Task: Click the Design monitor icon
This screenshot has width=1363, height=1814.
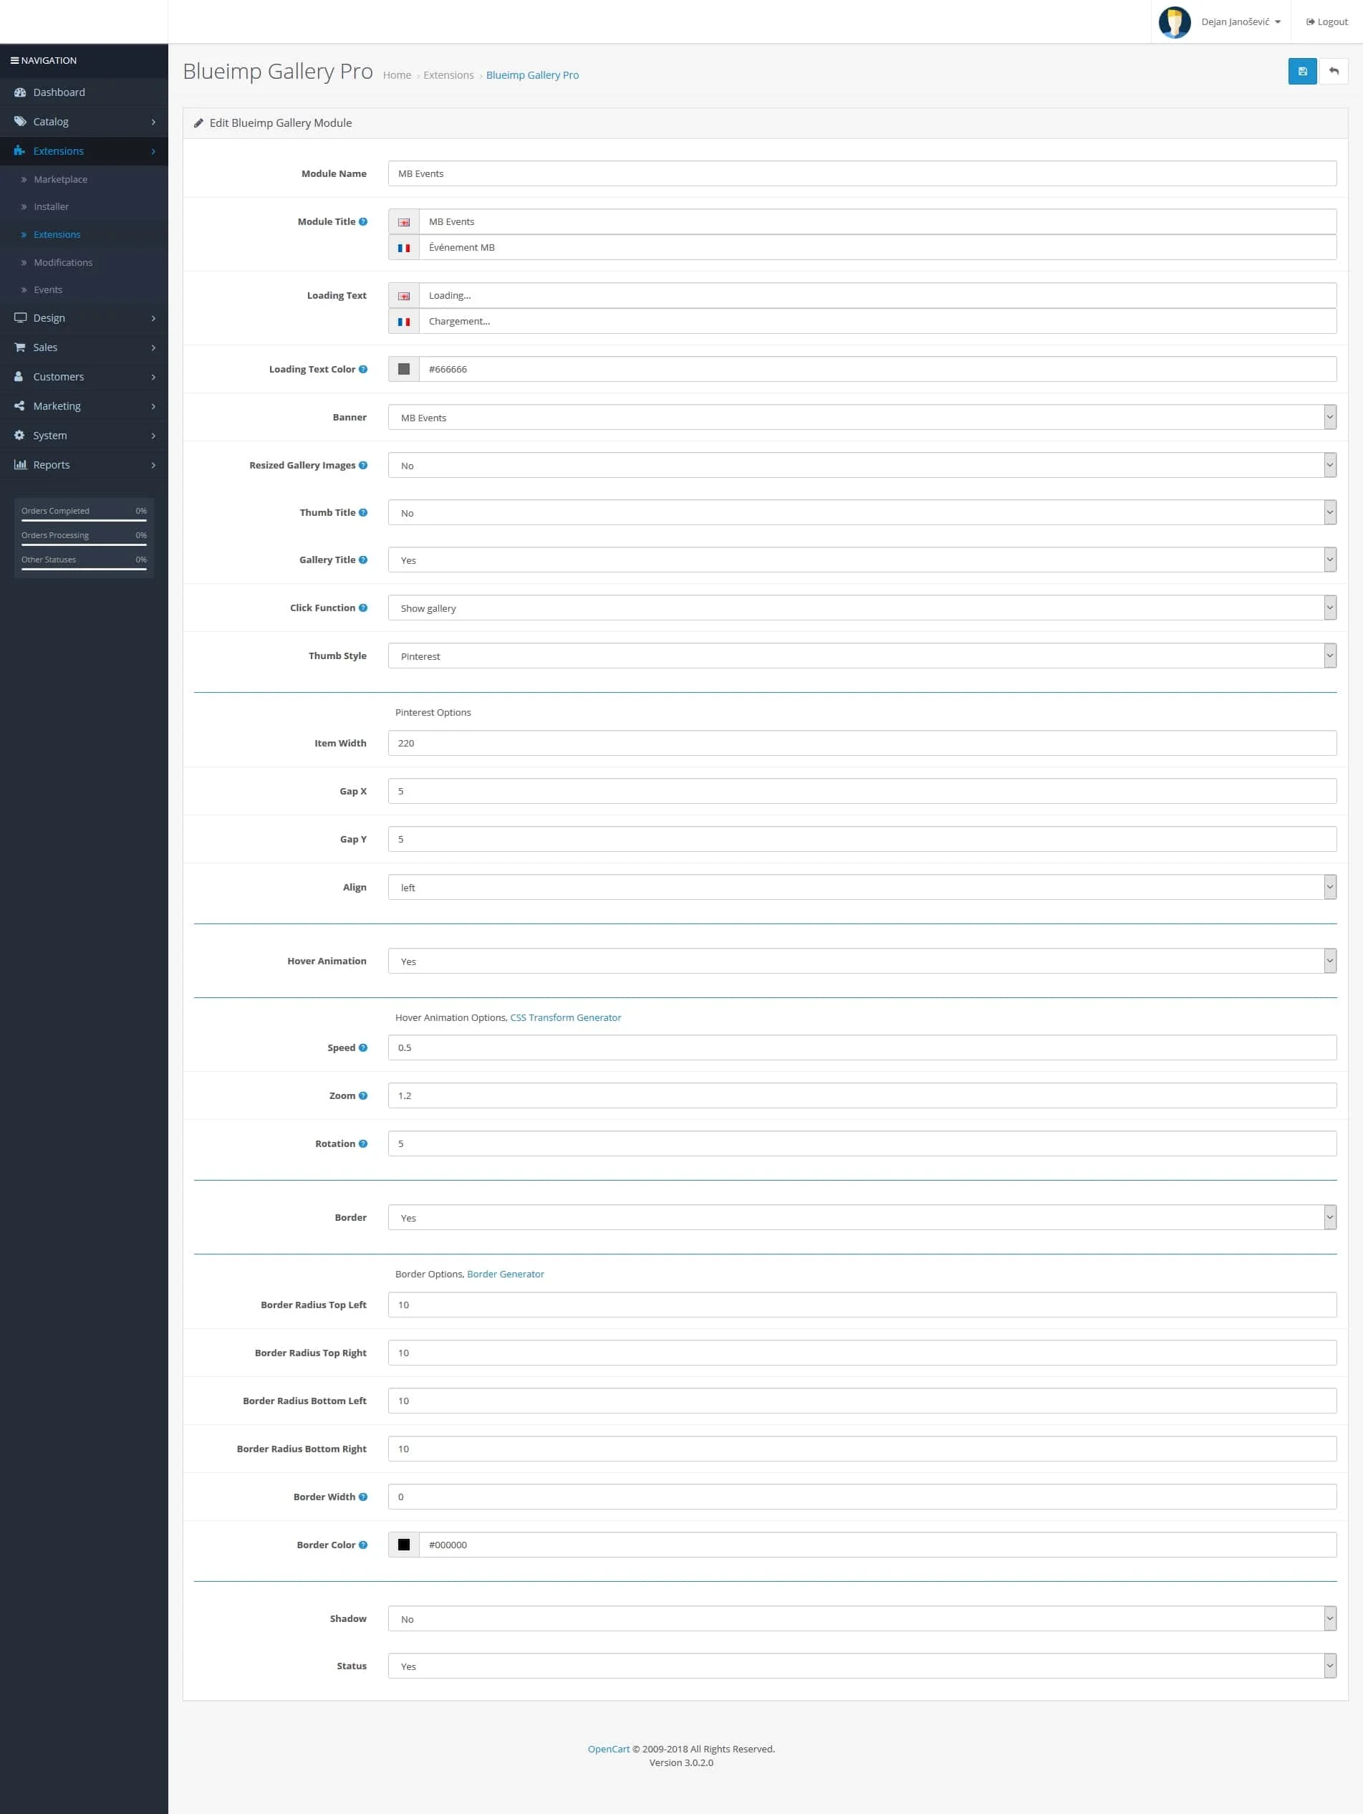Action: (x=19, y=318)
